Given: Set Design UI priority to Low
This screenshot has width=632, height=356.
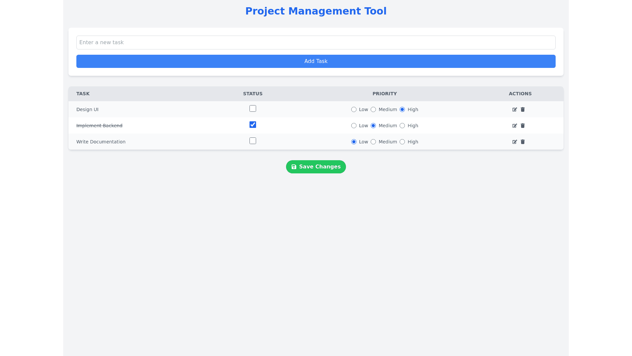Looking at the screenshot, I should click(x=354, y=109).
